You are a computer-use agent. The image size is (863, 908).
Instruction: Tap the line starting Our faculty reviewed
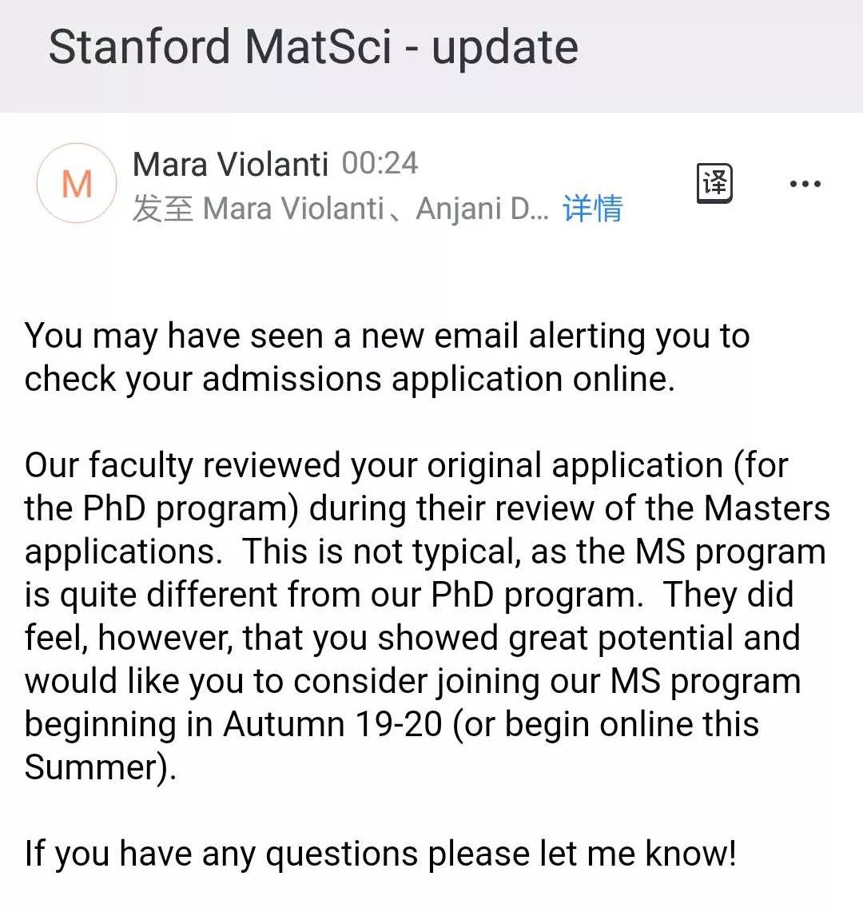406,465
